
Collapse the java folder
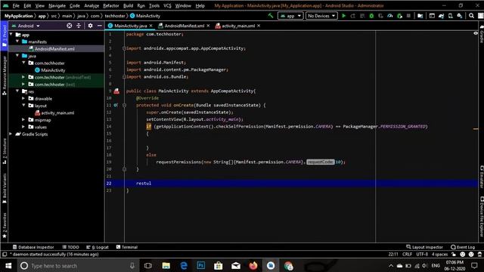point(17,55)
